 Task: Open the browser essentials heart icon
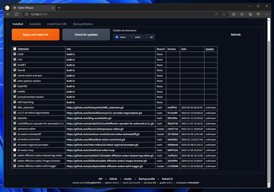258,14
